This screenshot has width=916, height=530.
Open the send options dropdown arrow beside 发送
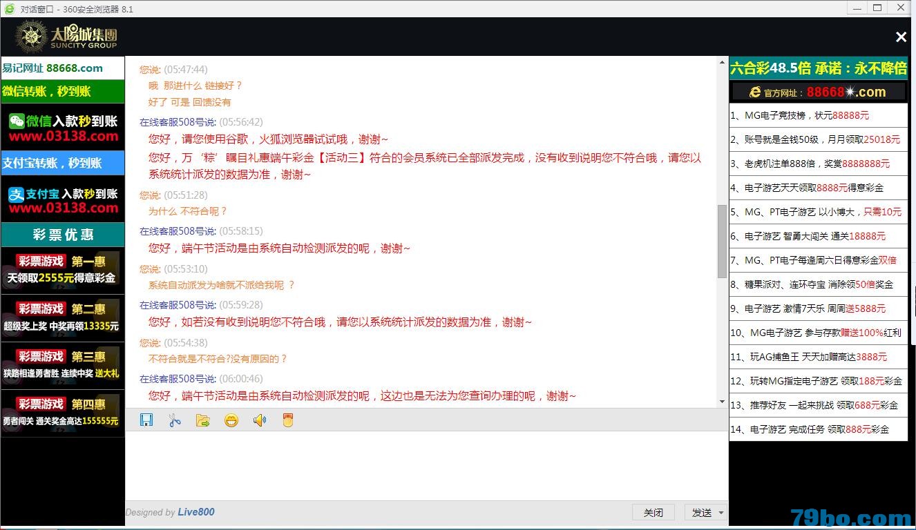pos(721,513)
